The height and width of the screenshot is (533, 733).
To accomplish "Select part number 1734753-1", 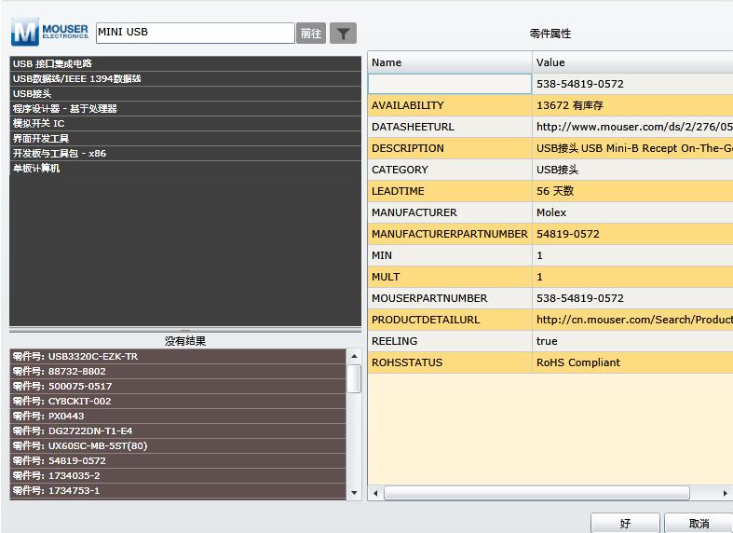I will [178, 491].
